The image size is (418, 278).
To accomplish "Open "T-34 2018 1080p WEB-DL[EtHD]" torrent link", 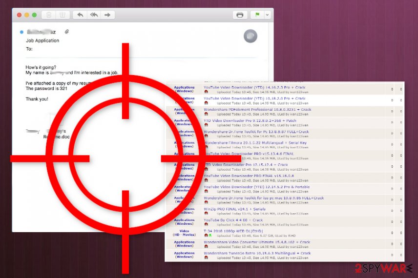I will [x=233, y=231].
